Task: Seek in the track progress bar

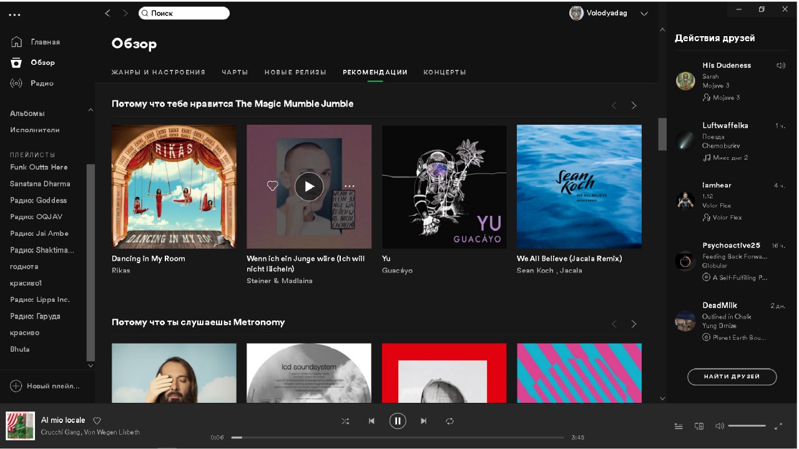Action: [398, 437]
